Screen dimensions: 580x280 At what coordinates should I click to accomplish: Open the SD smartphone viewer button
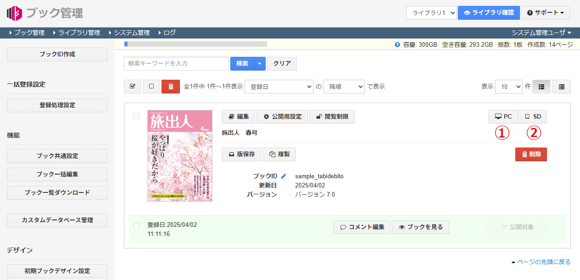coord(532,117)
